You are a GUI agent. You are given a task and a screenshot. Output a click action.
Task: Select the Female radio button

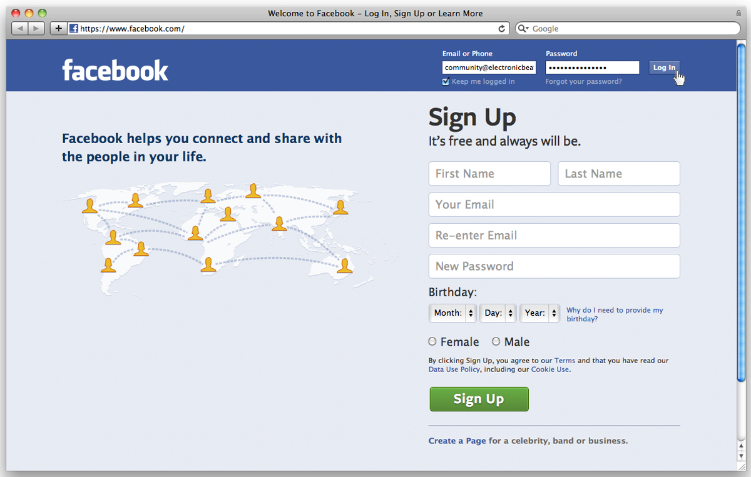pyautogui.click(x=432, y=341)
